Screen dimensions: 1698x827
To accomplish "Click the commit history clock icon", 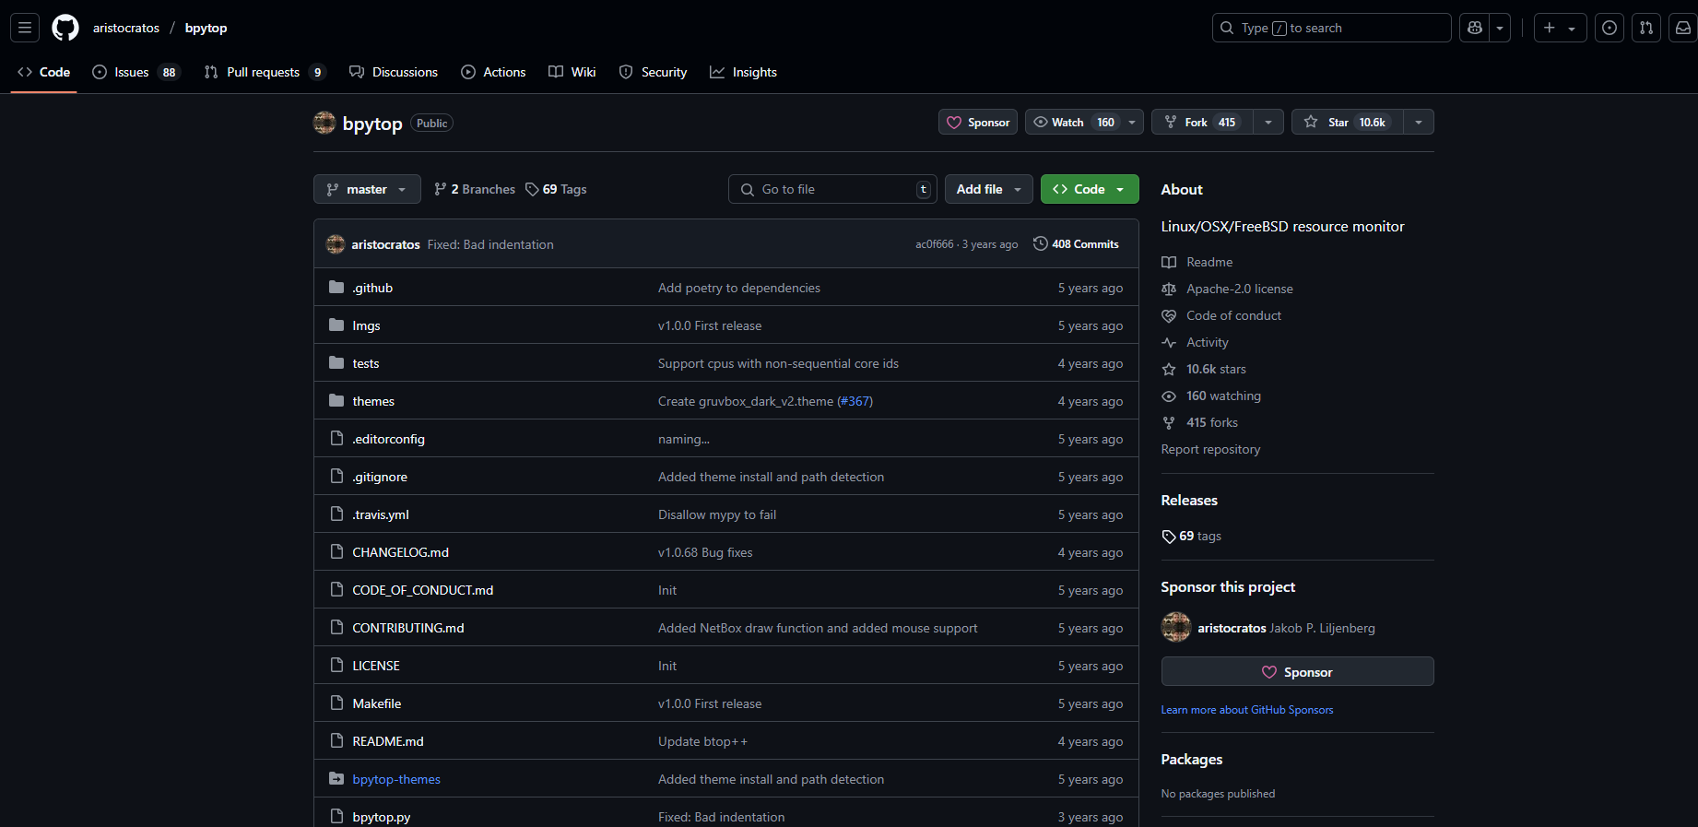I will click(1041, 243).
